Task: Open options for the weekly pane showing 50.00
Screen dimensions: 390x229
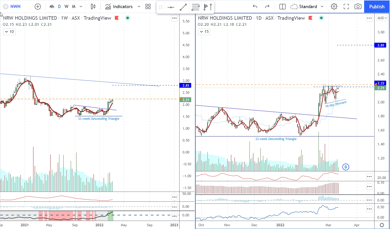Action: [x=174, y=197]
